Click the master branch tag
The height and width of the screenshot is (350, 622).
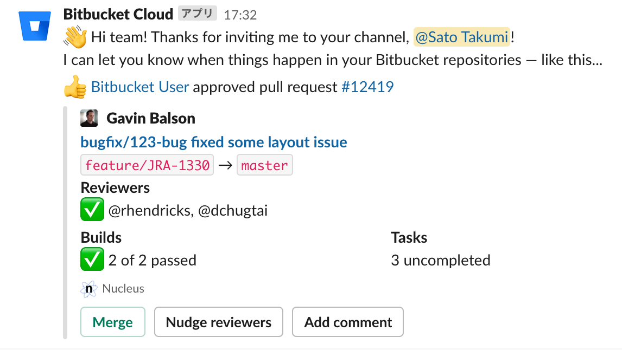coord(264,165)
